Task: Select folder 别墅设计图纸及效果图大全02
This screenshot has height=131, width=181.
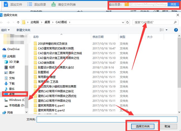Action: [x=54, y=67]
